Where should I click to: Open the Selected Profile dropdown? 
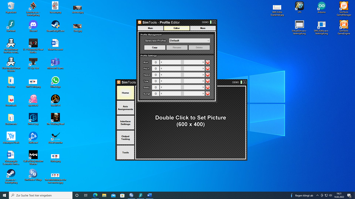190,41
